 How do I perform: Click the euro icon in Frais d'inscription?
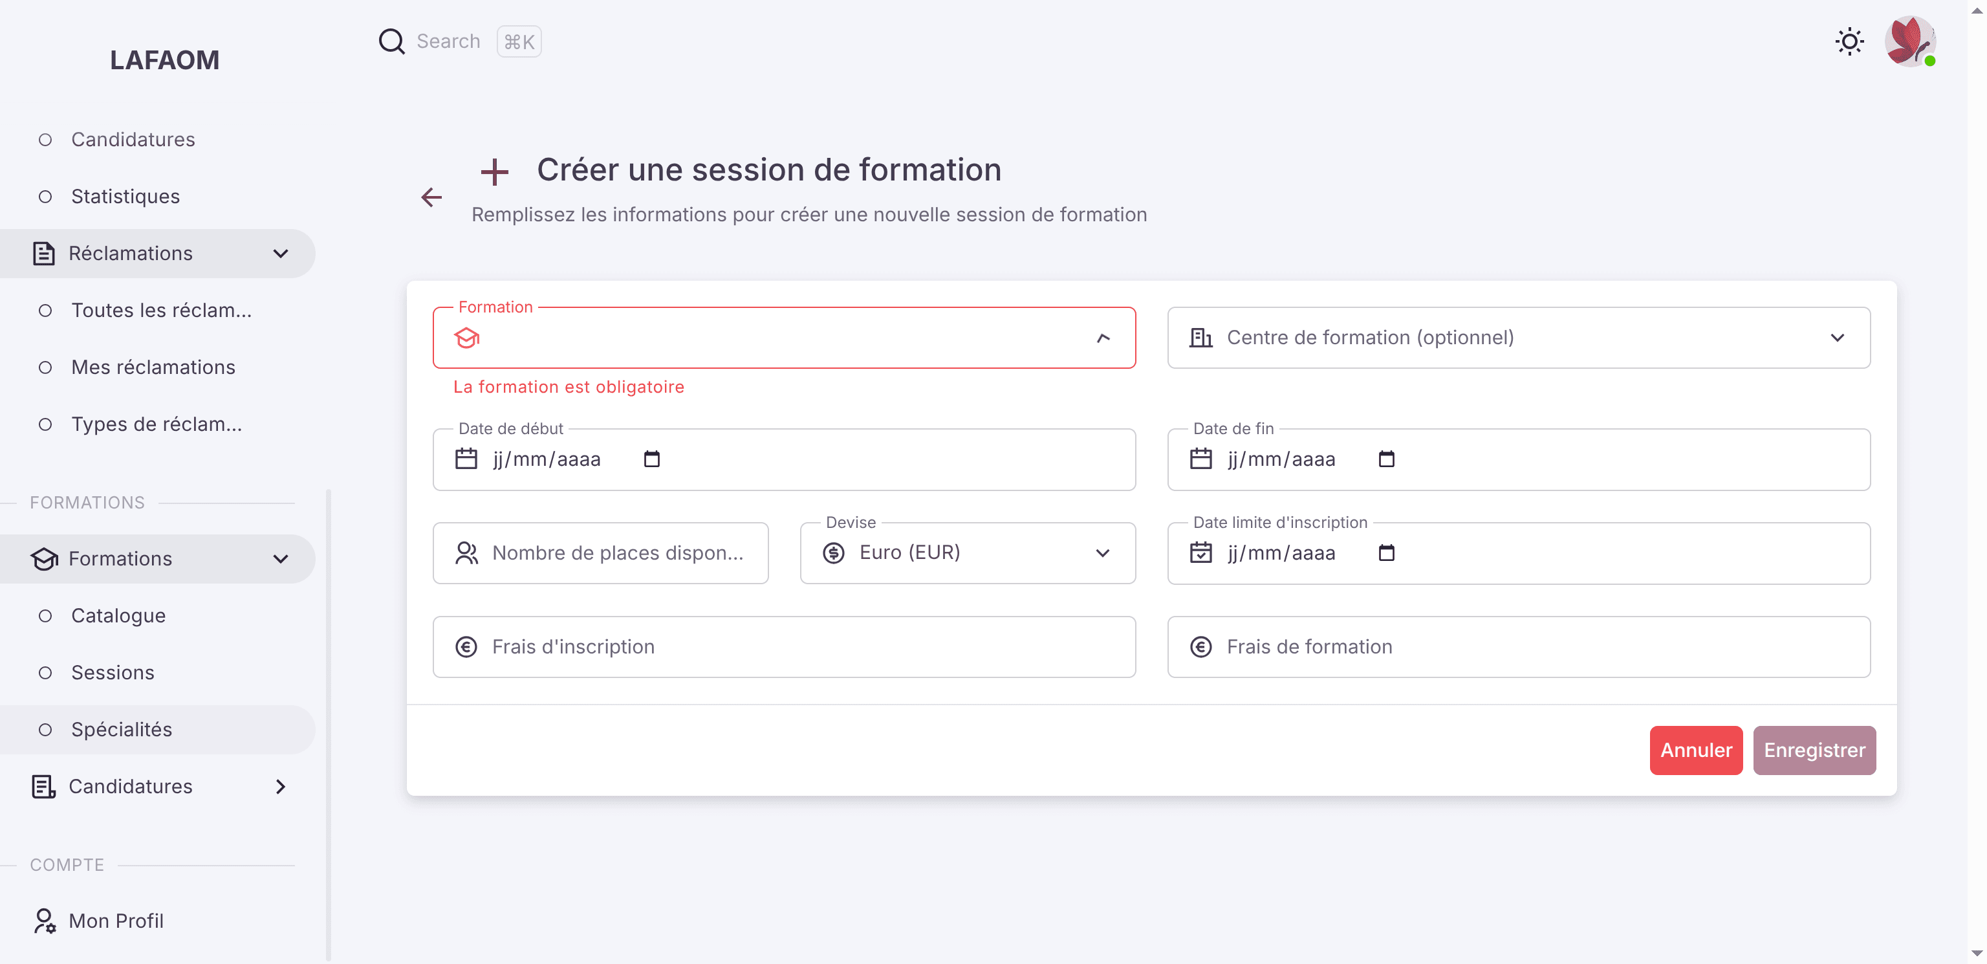(x=466, y=647)
